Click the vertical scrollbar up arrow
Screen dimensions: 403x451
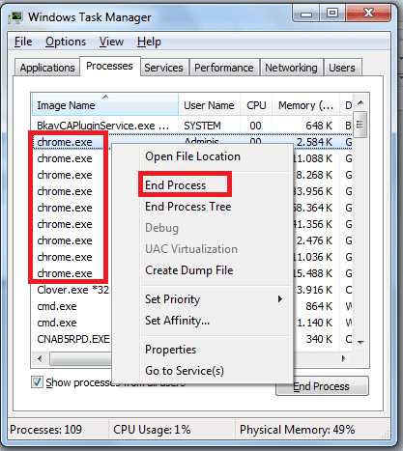click(x=360, y=103)
